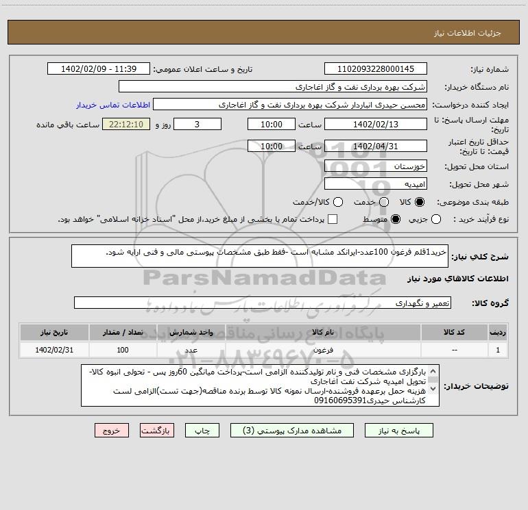Click the row number cell 1
The height and width of the screenshot is (510, 528).
click(498, 350)
